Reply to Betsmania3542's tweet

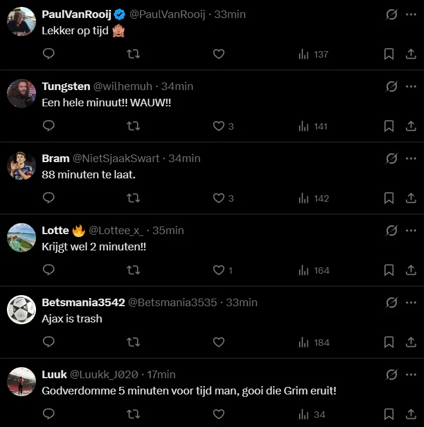click(49, 342)
